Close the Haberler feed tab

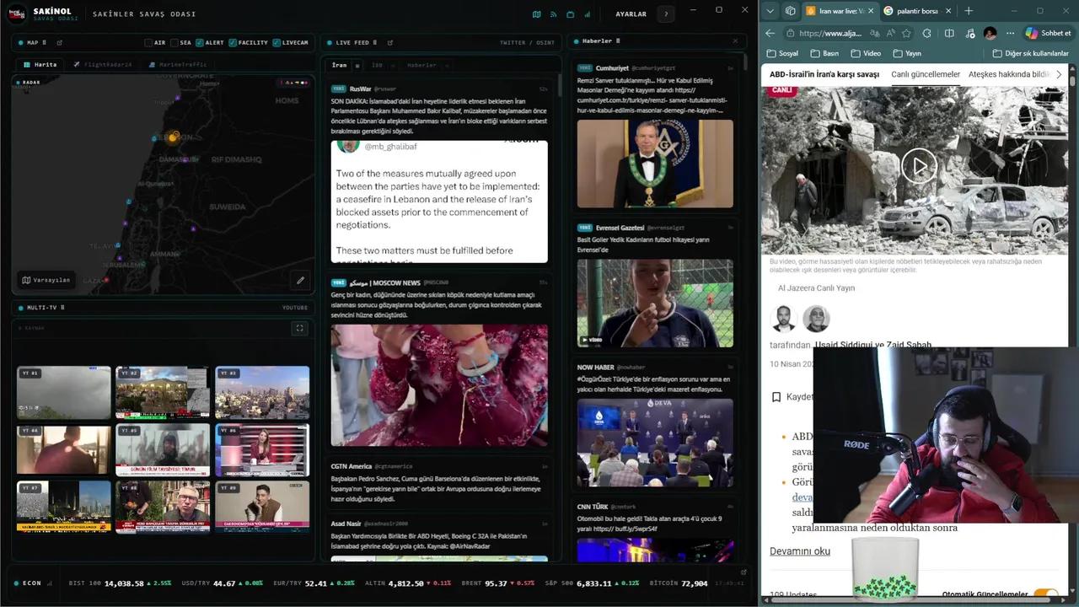[x=446, y=65]
